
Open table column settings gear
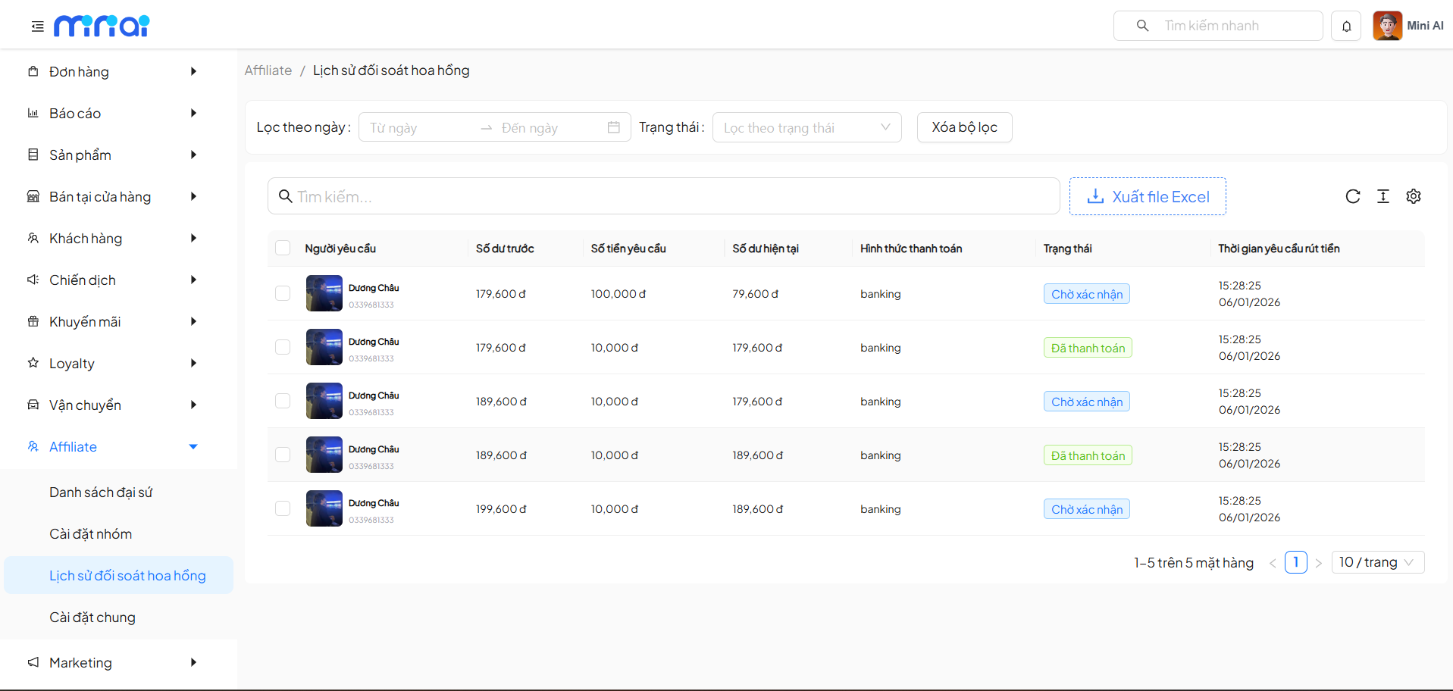(x=1413, y=197)
